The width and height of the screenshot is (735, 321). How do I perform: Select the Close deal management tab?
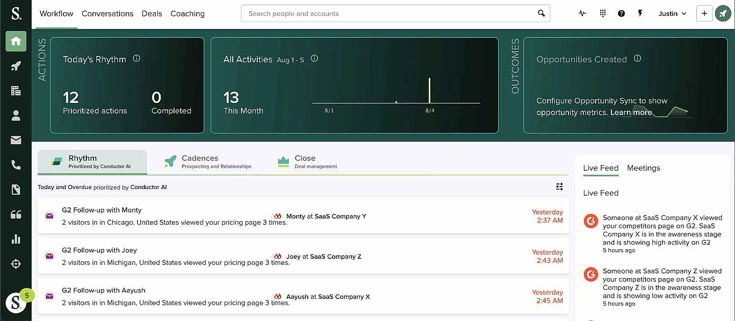[307, 162]
